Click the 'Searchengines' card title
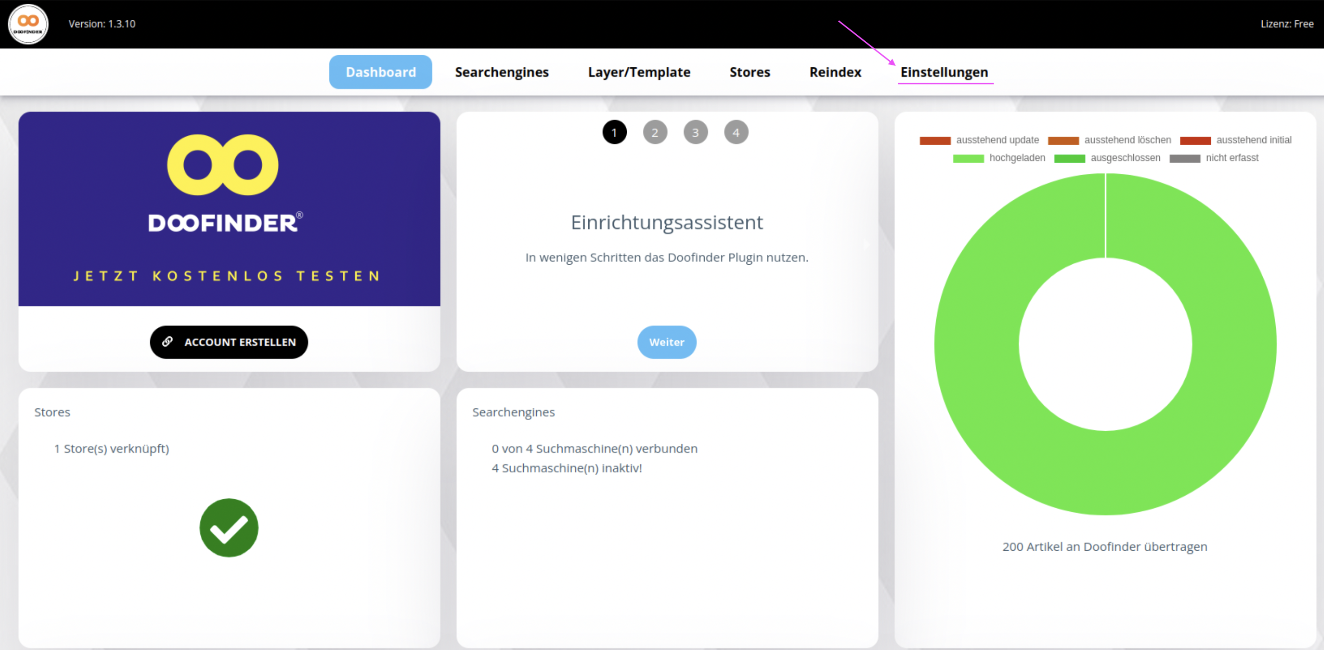The height and width of the screenshot is (650, 1324). [514, 412]
